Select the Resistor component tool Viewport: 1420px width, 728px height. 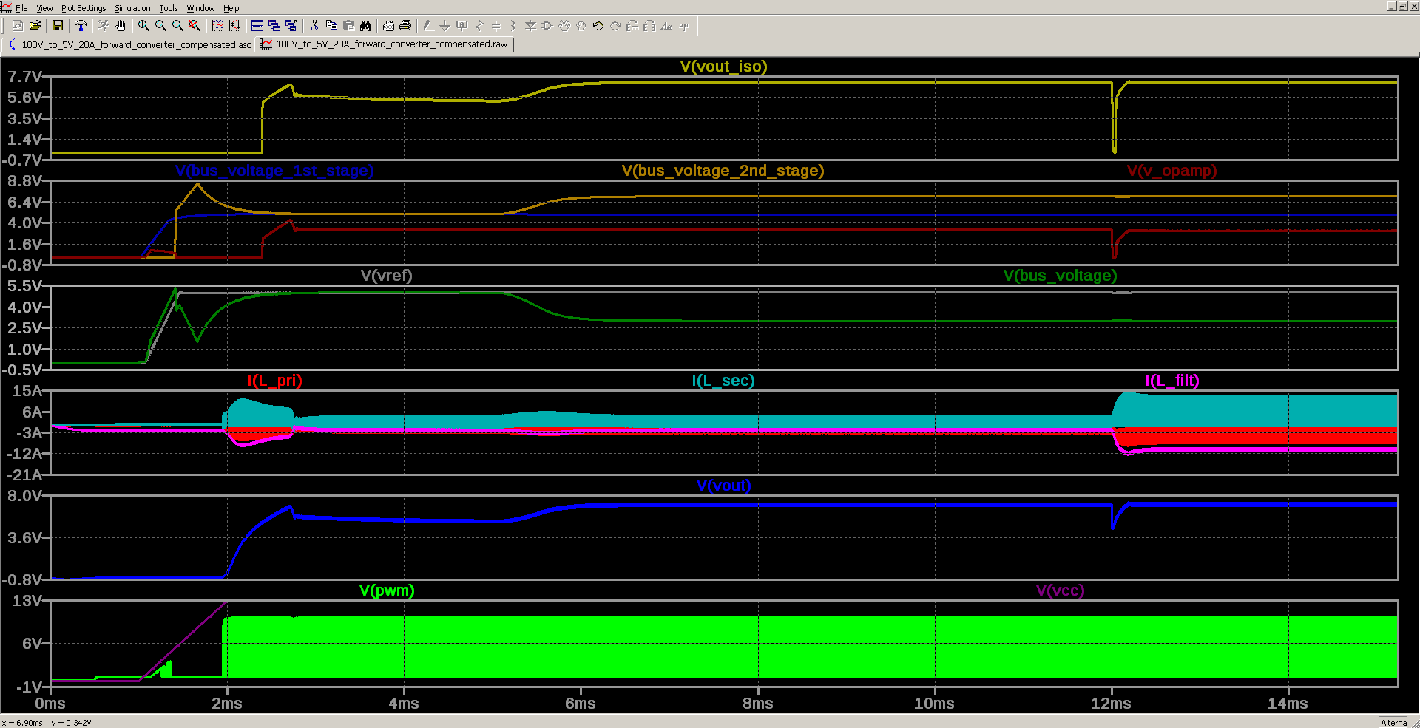pos(479,26)
